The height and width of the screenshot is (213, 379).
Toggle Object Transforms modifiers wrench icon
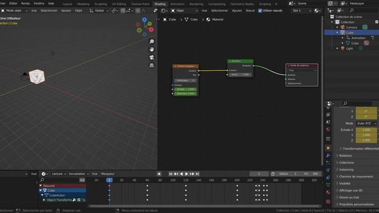(74, 200)
